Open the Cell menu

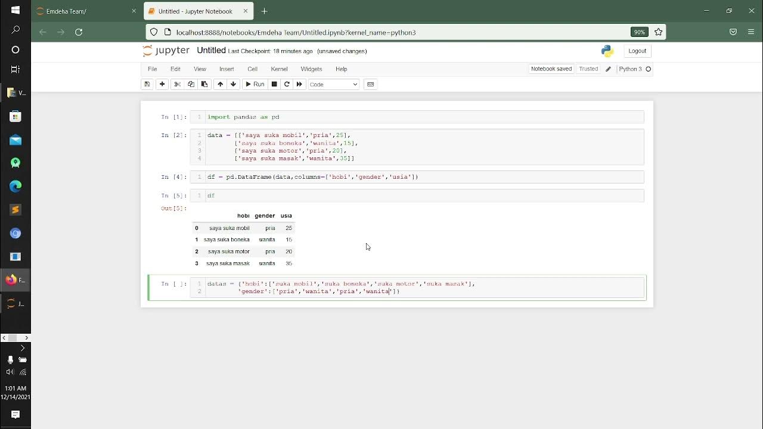[x=252, y=69]
